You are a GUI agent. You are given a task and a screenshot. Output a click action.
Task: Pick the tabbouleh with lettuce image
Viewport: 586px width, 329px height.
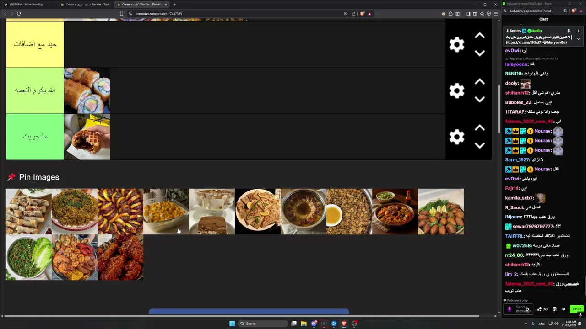pyautogui.click(x=29, y=257)
